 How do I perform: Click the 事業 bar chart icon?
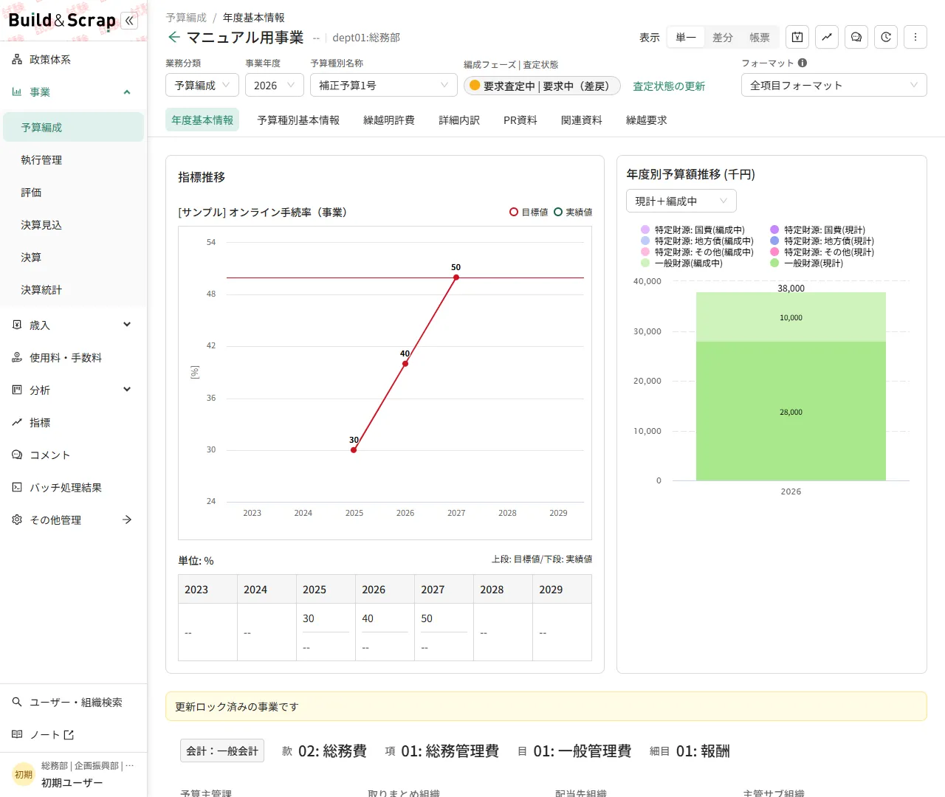click(17, 92)
